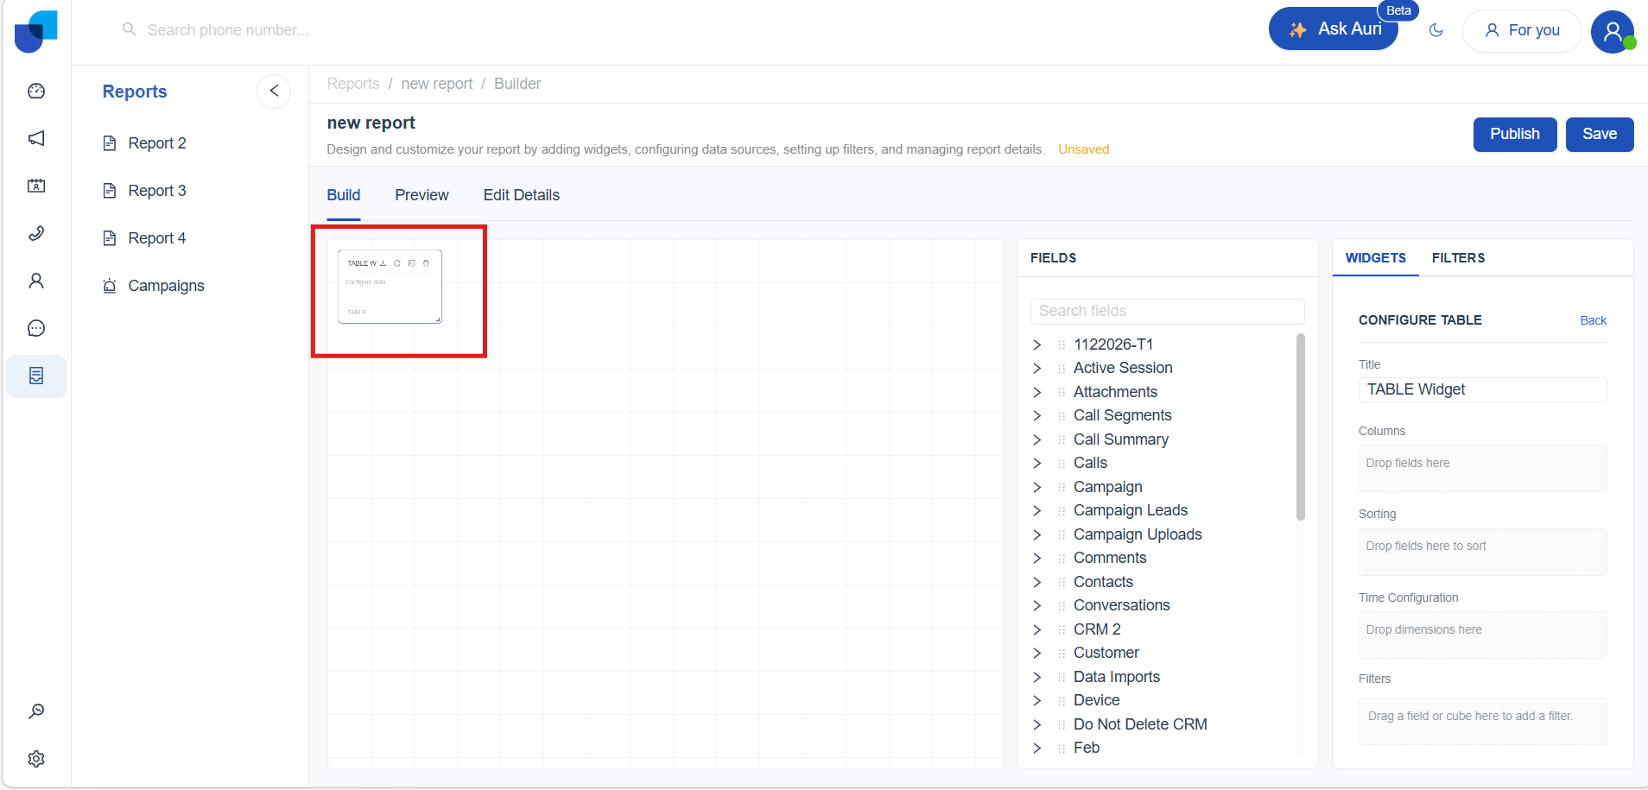The width and height of the screenshot is (1648, 790).
Task: Expand the Call Summary field group
Action: point(1037,439)
